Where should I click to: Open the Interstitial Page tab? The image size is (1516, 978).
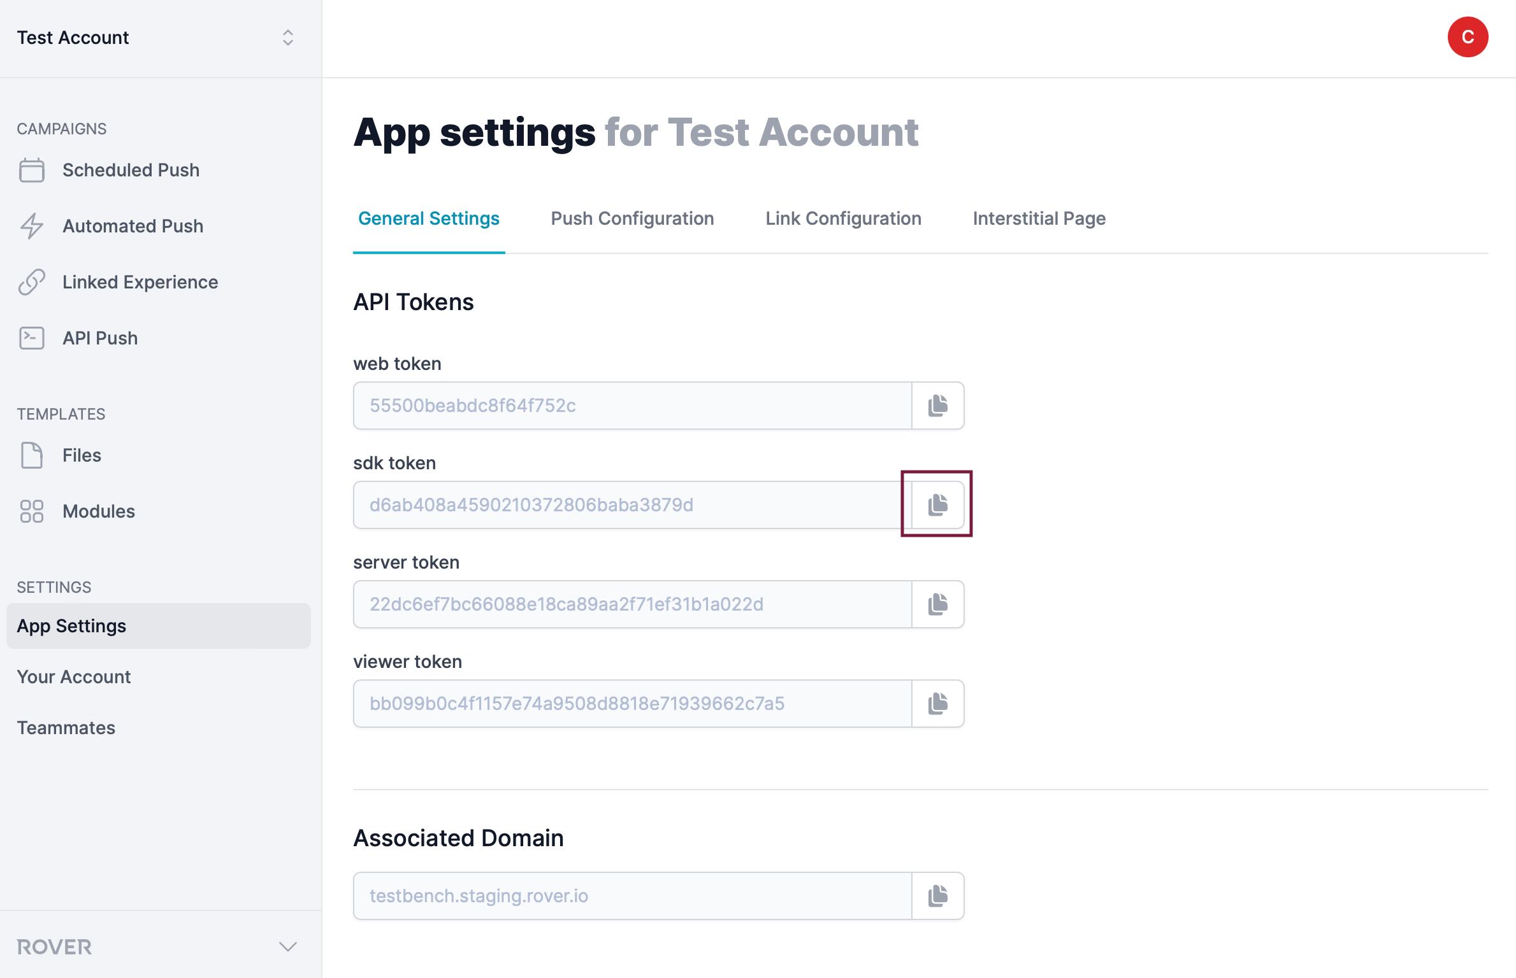[1039, 218]
